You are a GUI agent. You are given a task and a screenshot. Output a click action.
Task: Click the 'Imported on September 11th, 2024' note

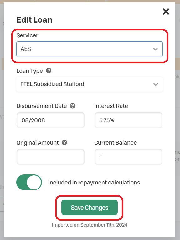tap(90, 225)
